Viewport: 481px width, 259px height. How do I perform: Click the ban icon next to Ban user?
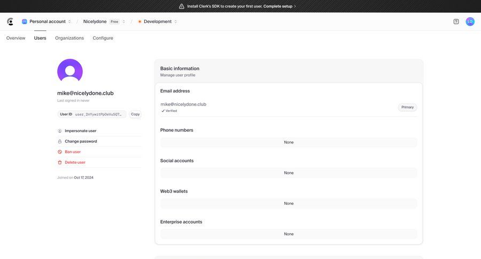coord(60,152)
